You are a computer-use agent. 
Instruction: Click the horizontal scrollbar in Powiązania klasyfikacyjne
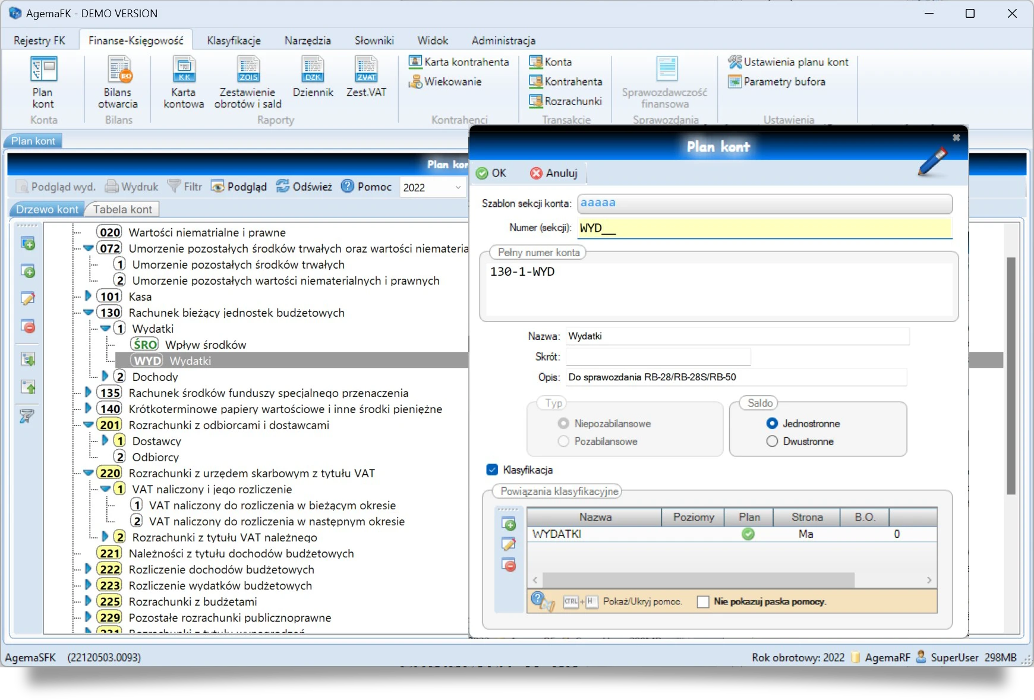(732, 580)
